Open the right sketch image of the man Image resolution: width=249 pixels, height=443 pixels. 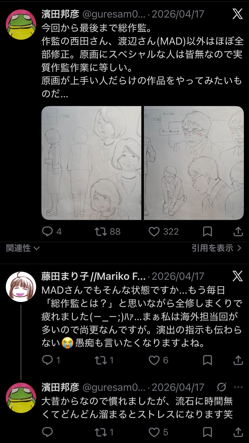[194, 163]
